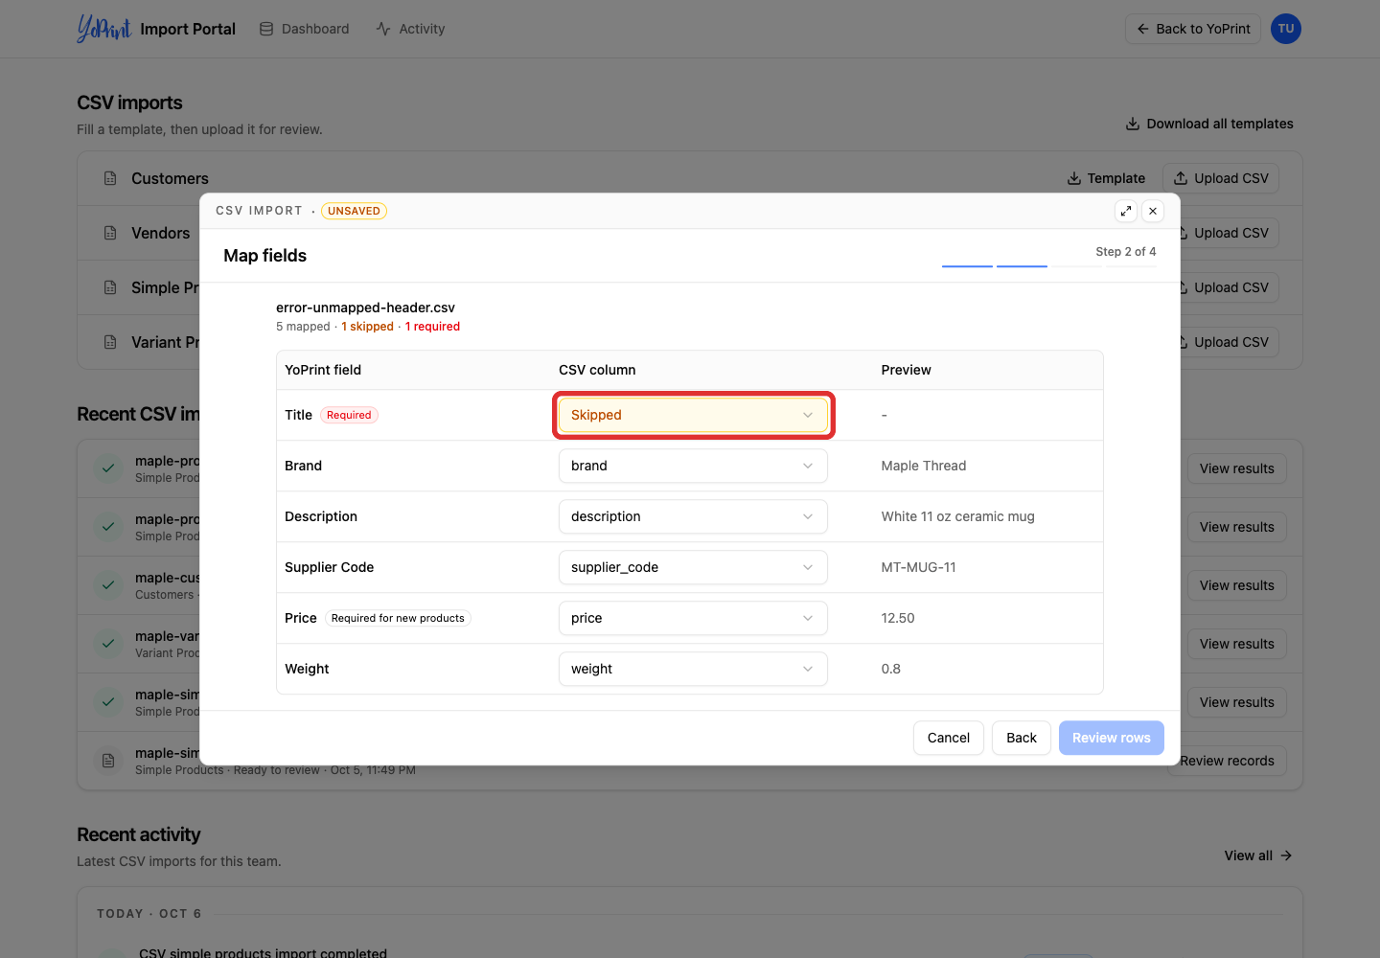
Task: Click the Required badge next to Title
Action: pyautogui.click(x=349, y=415)
